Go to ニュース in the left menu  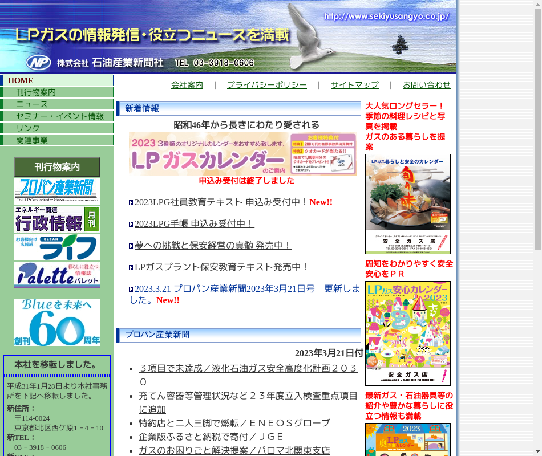pos(32,104)
